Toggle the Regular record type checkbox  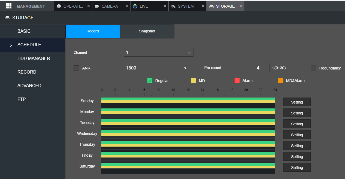click(x=150, y=81)
